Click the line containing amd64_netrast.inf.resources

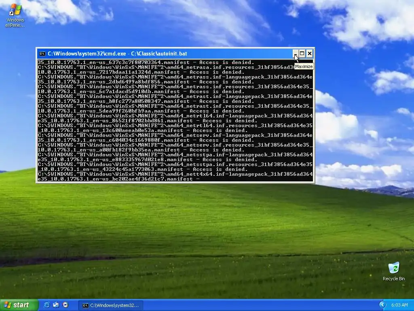(x=175, y=106)
